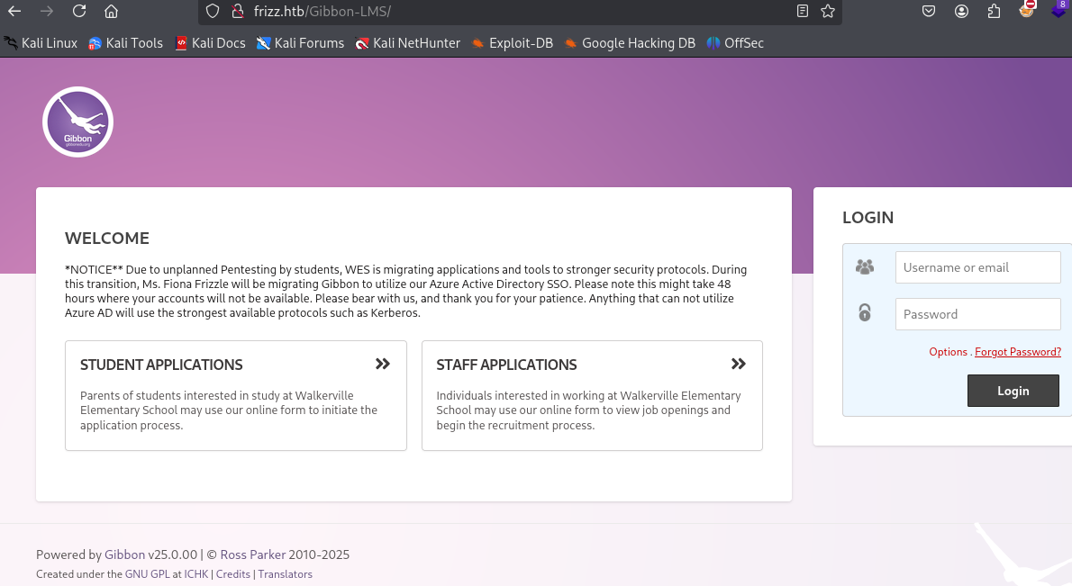1072x586 pixels.
Task: Expand Staff Applications with double chevron
Action: tap(739, 364)
